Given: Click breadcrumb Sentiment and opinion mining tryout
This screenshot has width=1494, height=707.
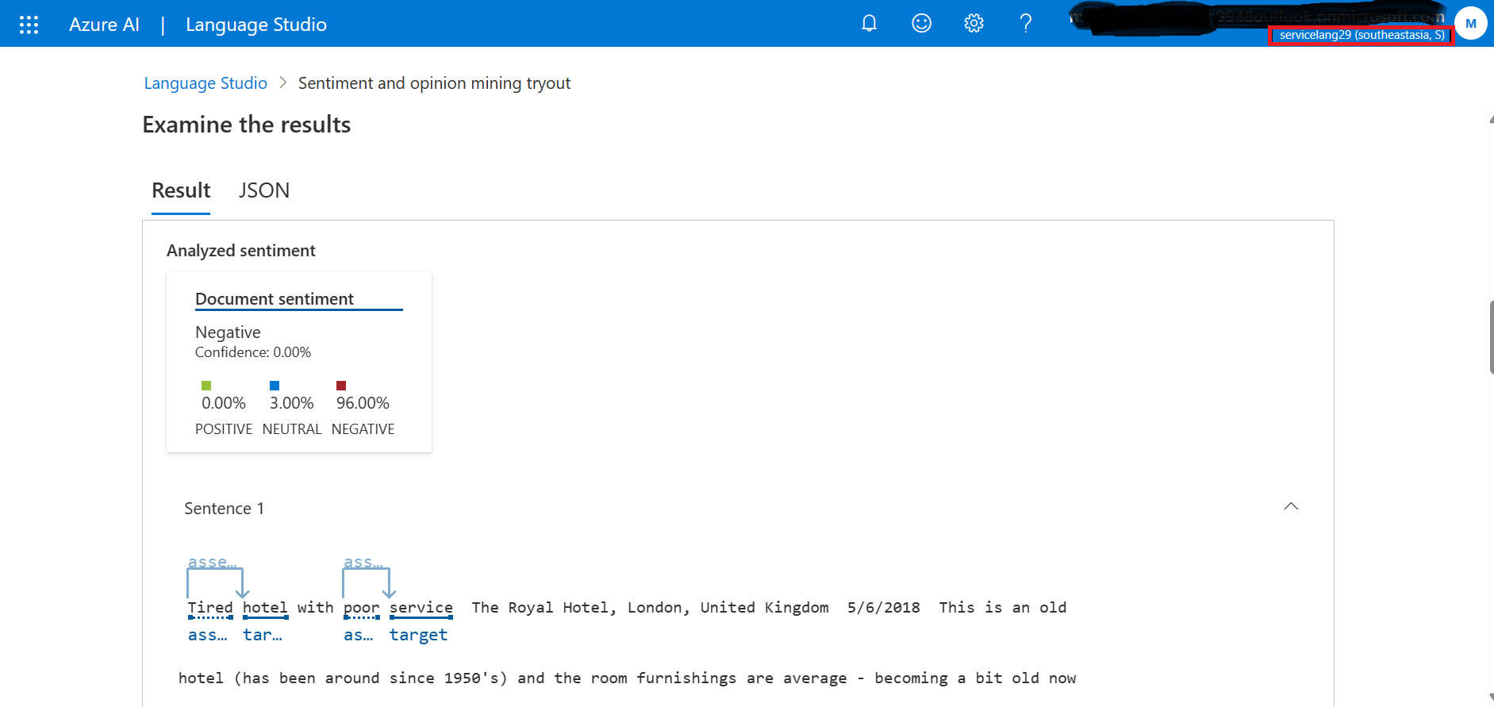Looking at the screenshot, I should pyautogui.click(x=434, y=83).
